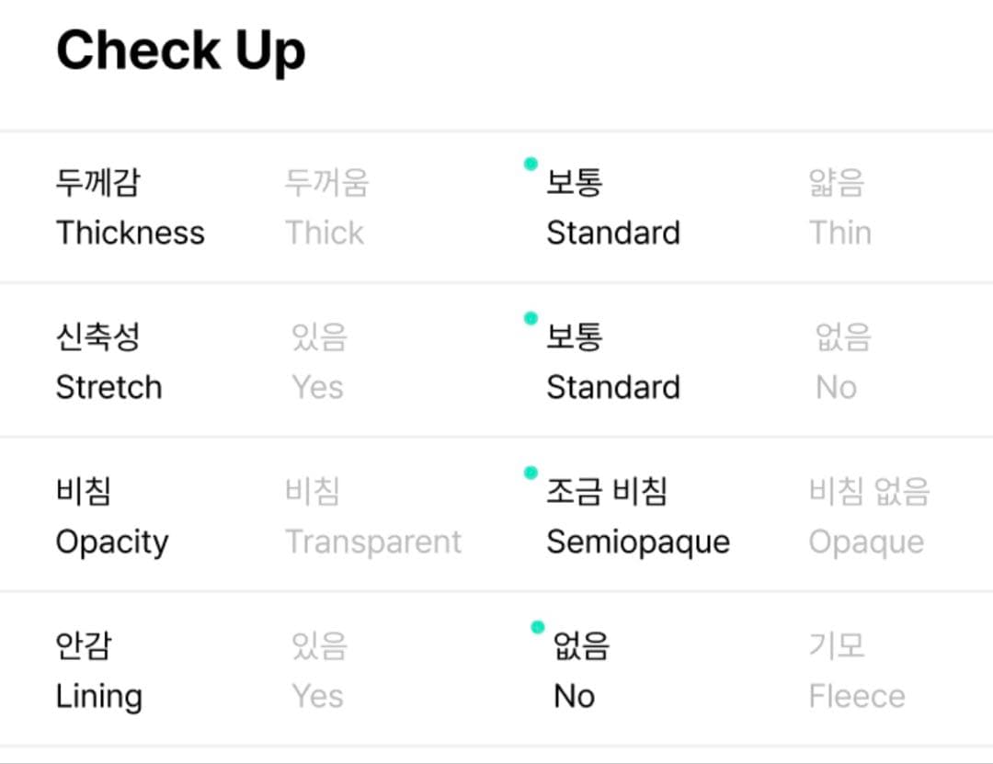Click the teal dot beside Semiopaque

click(531, 473)
